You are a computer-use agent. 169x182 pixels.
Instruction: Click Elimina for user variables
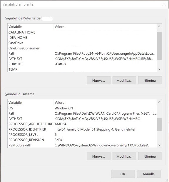pyautogui.click(x=150, y=80)
